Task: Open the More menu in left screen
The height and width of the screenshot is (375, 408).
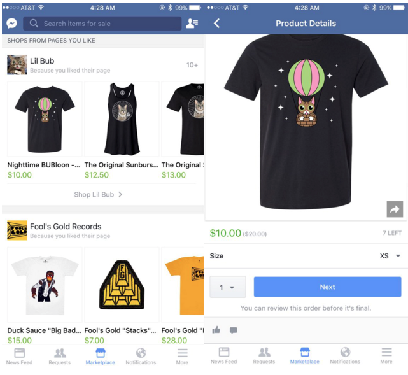Action: click(x=182, y=357)
